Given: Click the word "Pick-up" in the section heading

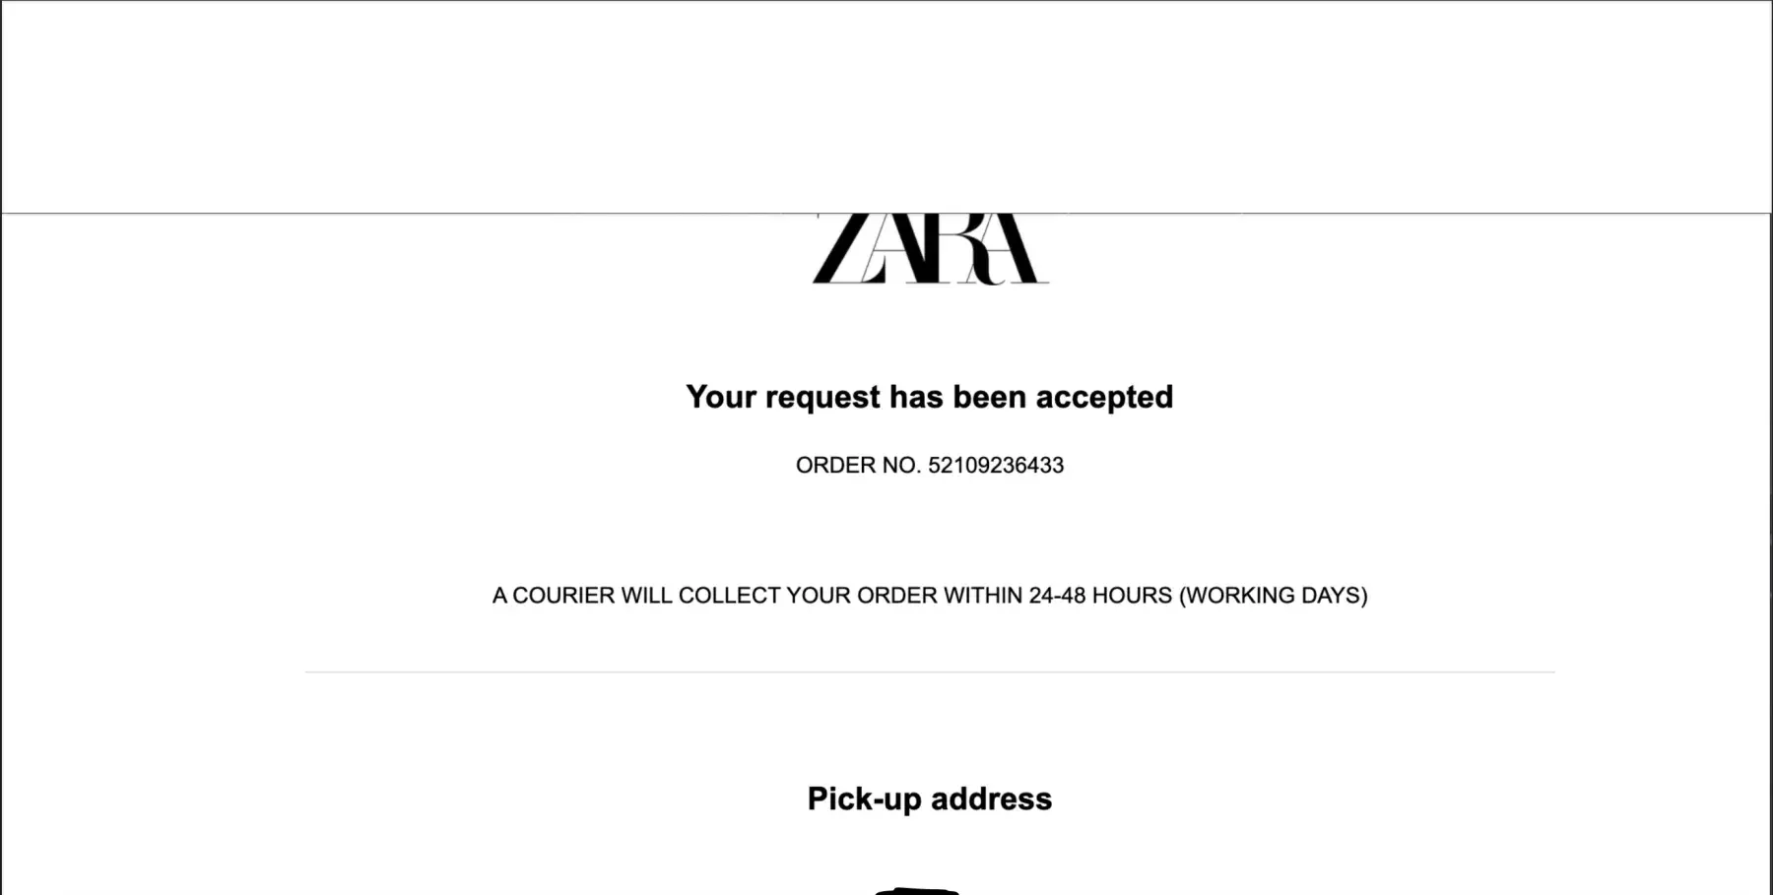Looking at the screenshot, I should [x=864, y=799].
